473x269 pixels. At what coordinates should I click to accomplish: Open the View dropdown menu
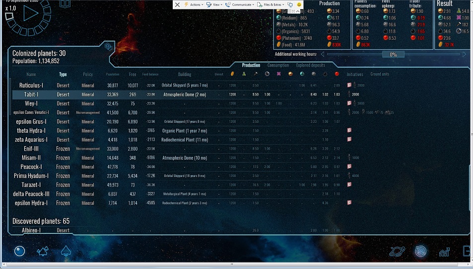(x=214, y=4)
